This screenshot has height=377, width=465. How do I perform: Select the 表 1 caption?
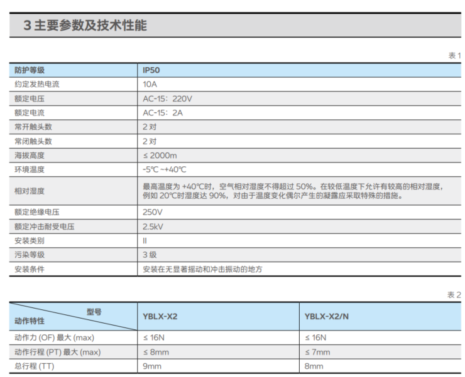454,56
